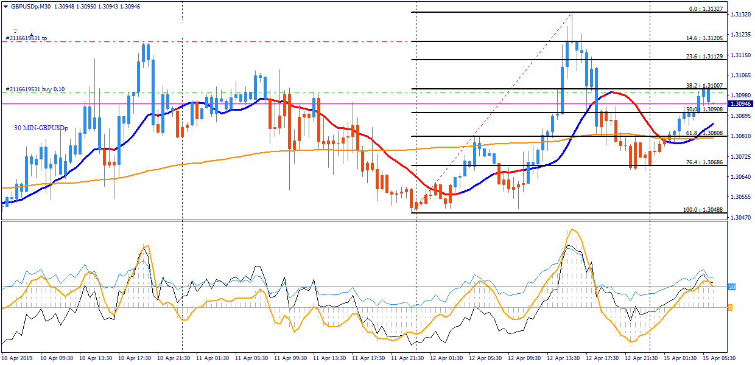Click the 11 Apr 09:30 time label

pyautogui.click(x=290, y=358)
